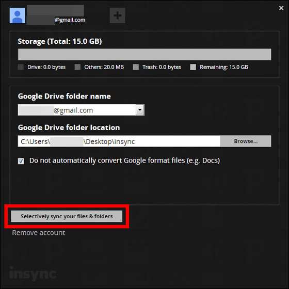This screenshot has height=289, width=289.
Task: Click the storage usage bar
Action: tap(145, 54)
